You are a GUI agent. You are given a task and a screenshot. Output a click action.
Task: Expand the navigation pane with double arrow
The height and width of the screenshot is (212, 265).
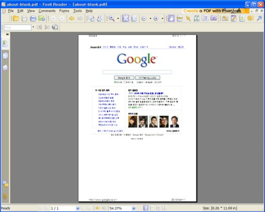coord(7,34)
